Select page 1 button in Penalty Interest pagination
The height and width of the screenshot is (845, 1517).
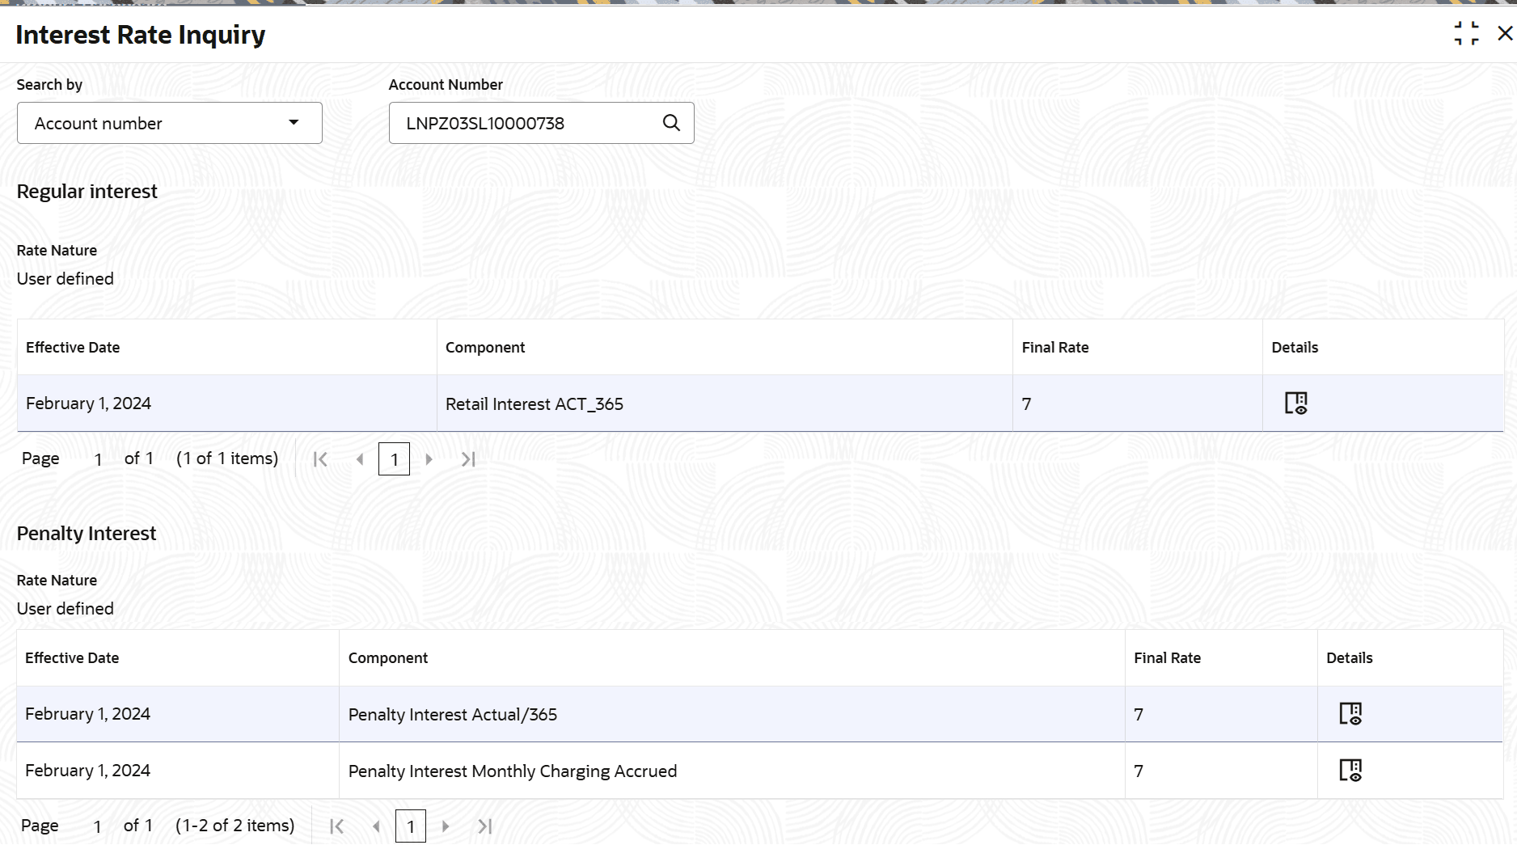tap(411, 826)
